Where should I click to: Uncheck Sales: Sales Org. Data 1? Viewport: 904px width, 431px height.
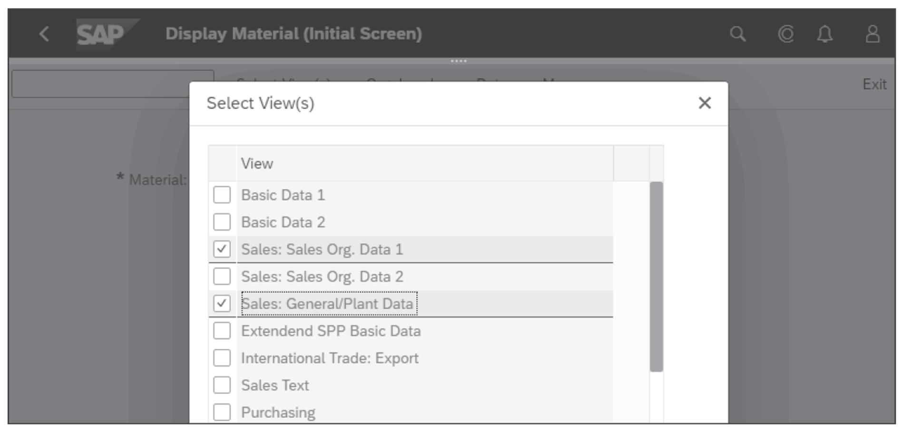[x=222, y=249]
